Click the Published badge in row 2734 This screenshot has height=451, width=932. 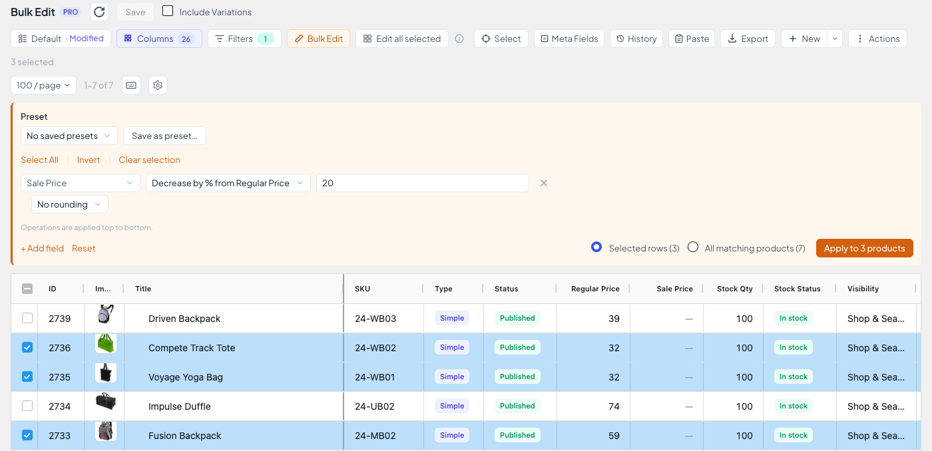coord(517,406)
